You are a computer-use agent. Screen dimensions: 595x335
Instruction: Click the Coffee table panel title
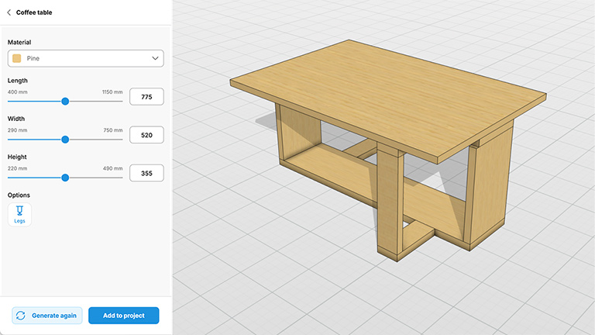click(34, 12)
